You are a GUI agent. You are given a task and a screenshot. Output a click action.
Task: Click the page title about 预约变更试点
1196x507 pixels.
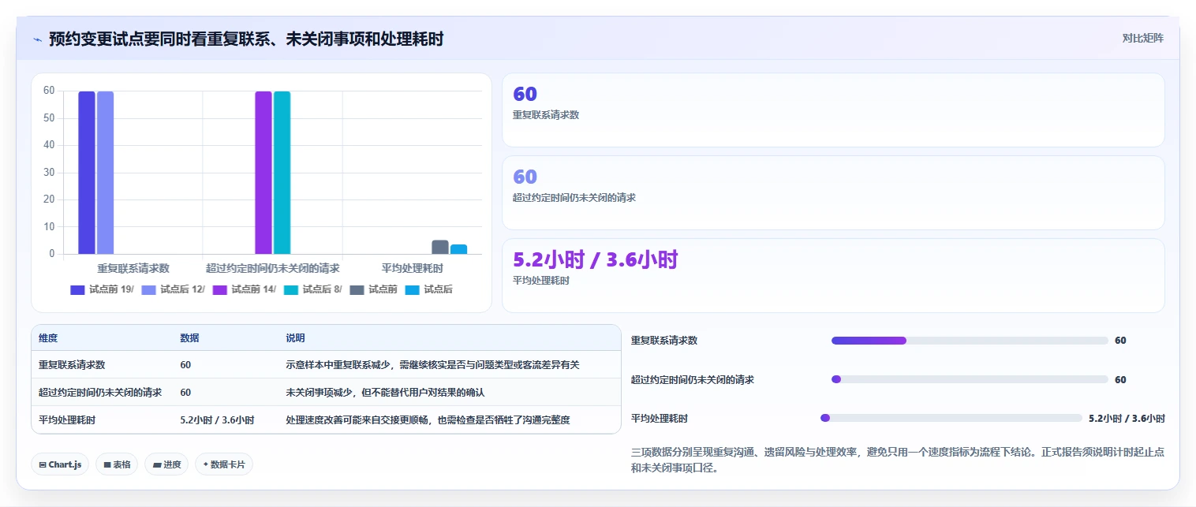[246, 39]
